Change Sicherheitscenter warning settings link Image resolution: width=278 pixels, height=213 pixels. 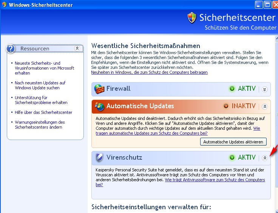(40, 124)
